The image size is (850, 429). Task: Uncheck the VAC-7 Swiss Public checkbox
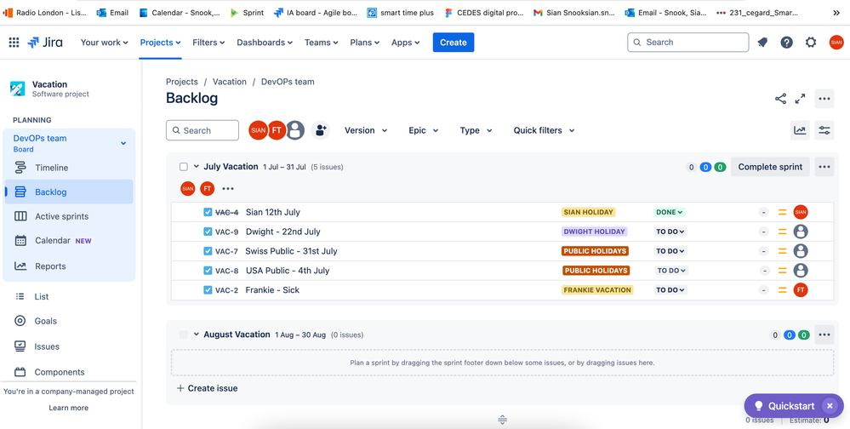208,251
